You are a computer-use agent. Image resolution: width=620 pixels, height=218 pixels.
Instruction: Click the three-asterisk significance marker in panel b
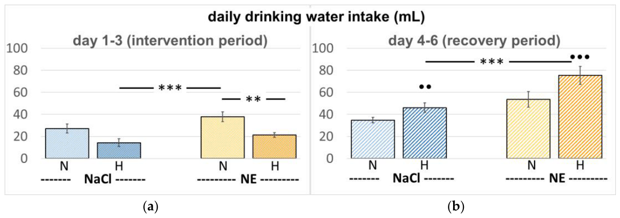pos(492,62)
